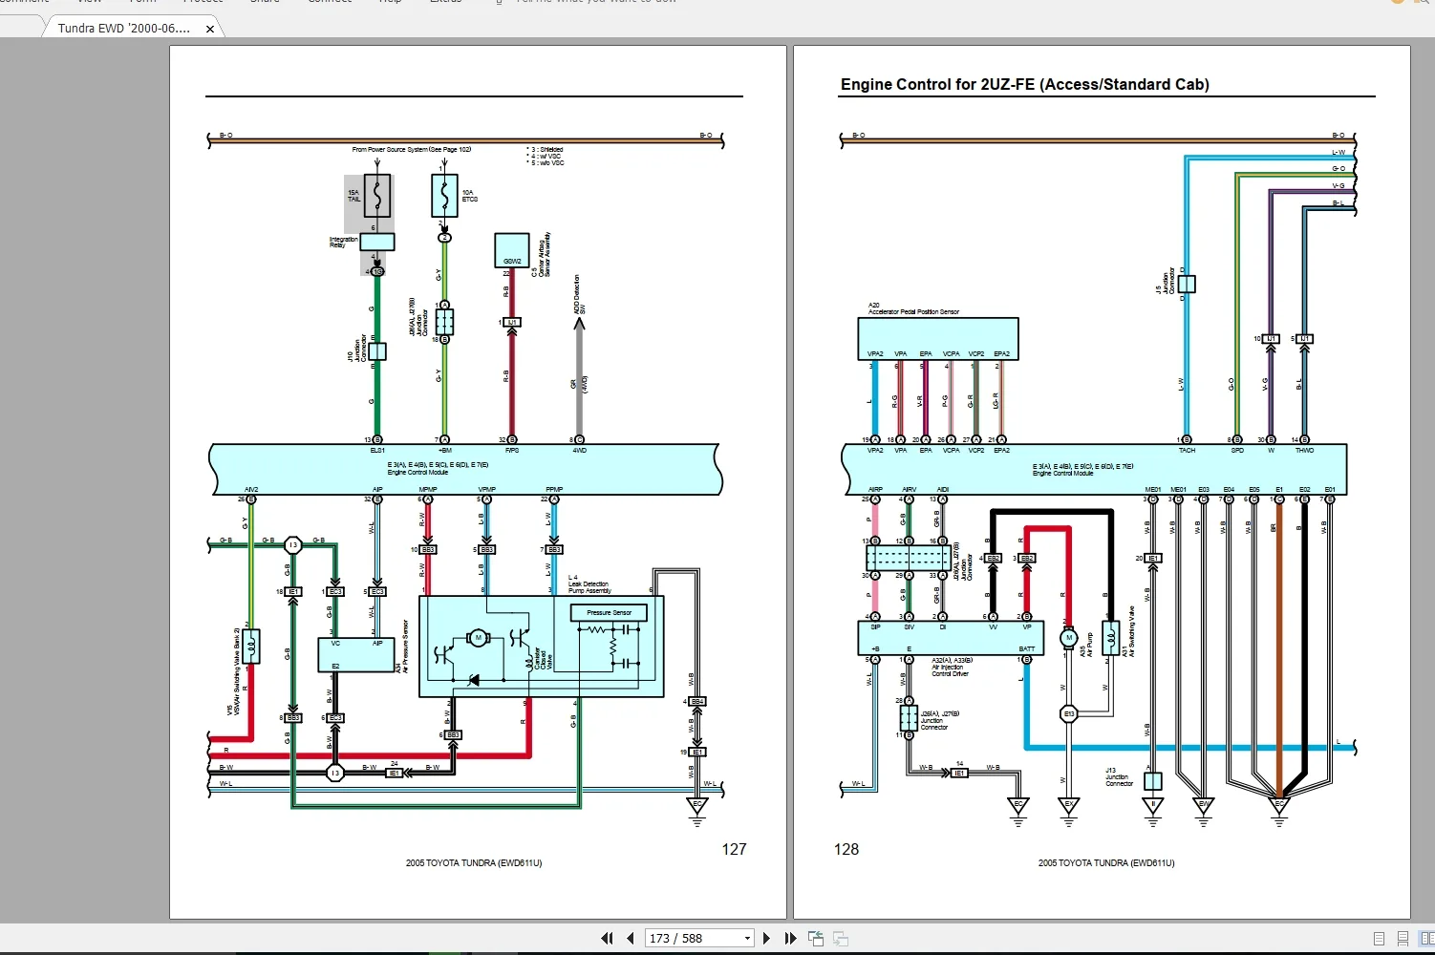
Task: Select the Tundra EWD '2000-06 tab
Action: (124, 29)
